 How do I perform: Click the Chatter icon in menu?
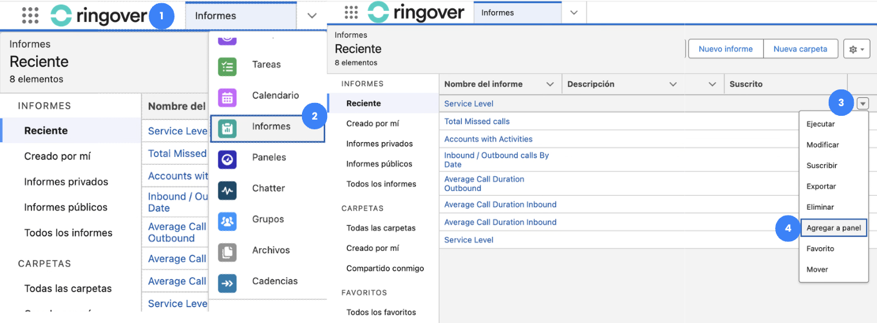coord(227,189)
